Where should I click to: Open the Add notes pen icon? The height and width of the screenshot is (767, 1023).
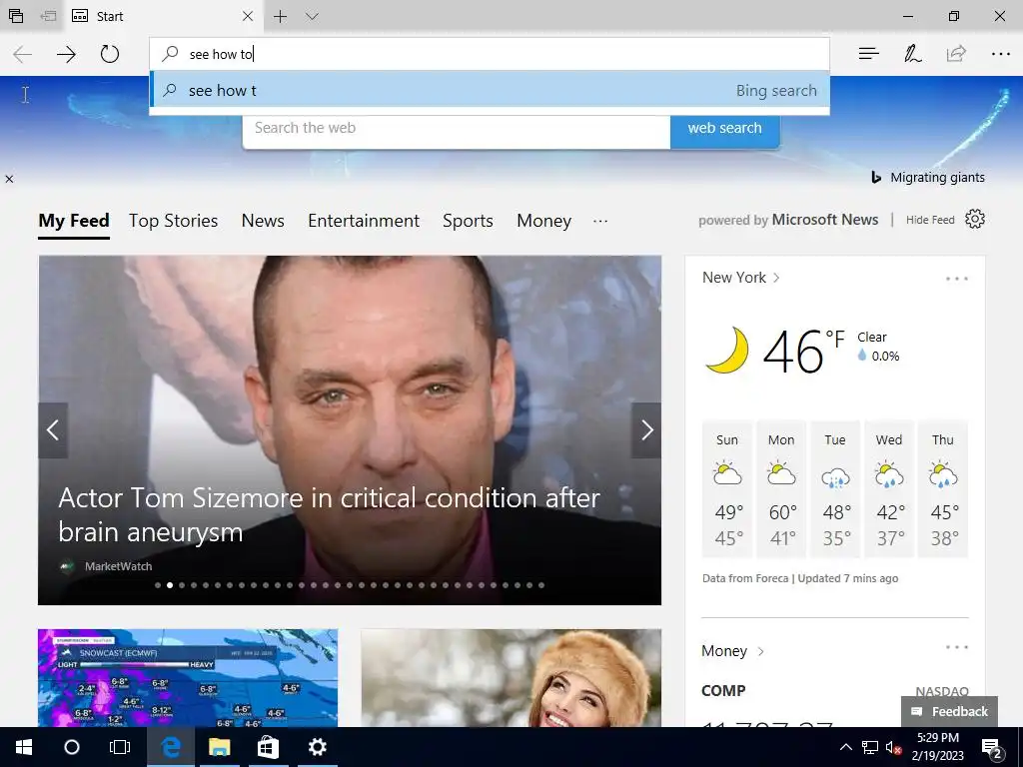[x=913, y=54]
